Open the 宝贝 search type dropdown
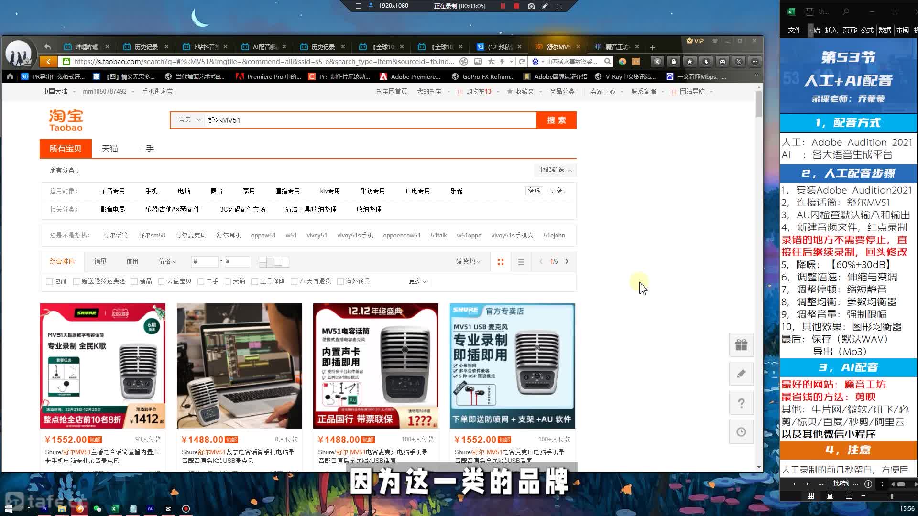Image resolution: width=918 pixels, height=516 pixels. click(189, 120)
